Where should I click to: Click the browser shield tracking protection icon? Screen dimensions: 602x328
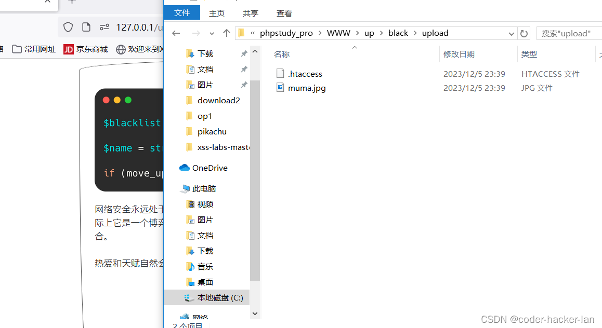click(68, 27)
